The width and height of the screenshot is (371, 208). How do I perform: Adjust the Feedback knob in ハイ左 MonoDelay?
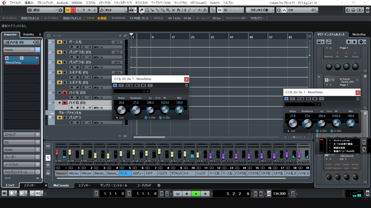(136, 110)
